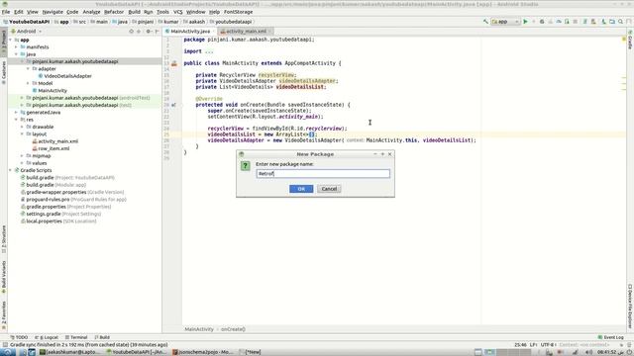Image resolution: width=634 pixels, height=356 pixels.
Task: Select VideoDetailsAdapter class in project tree
Action: pos(67,76)
